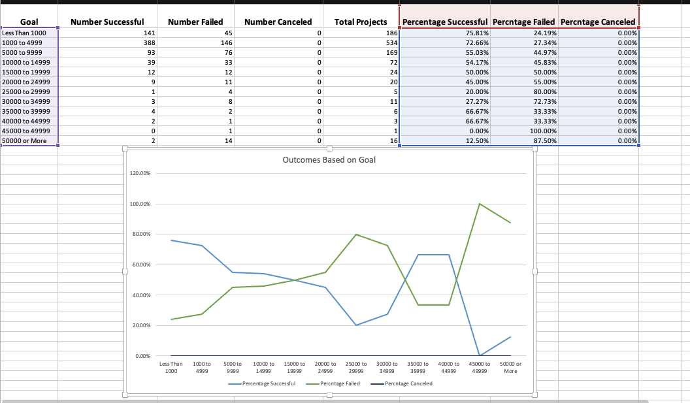This screenshot has width=690, height=403.
Task: Click the '10000 to 14999' goal cell
Action: [29, 63]
